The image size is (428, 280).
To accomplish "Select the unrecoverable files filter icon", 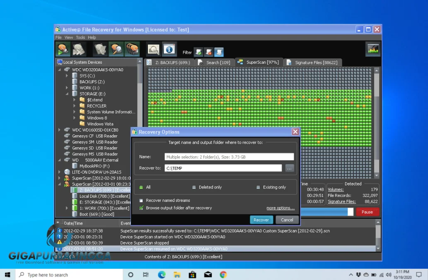I will (x=208, y=52).
